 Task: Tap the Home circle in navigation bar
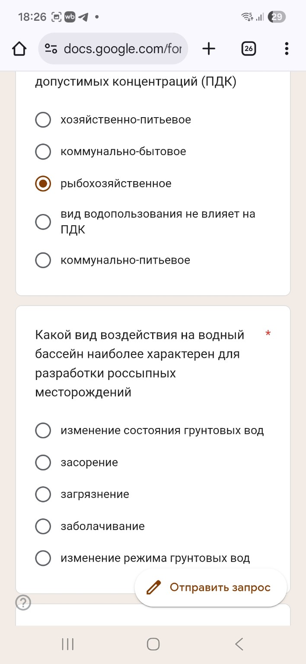(153, 644)
